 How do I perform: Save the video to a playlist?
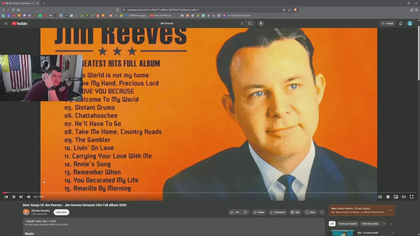[310, 212]
